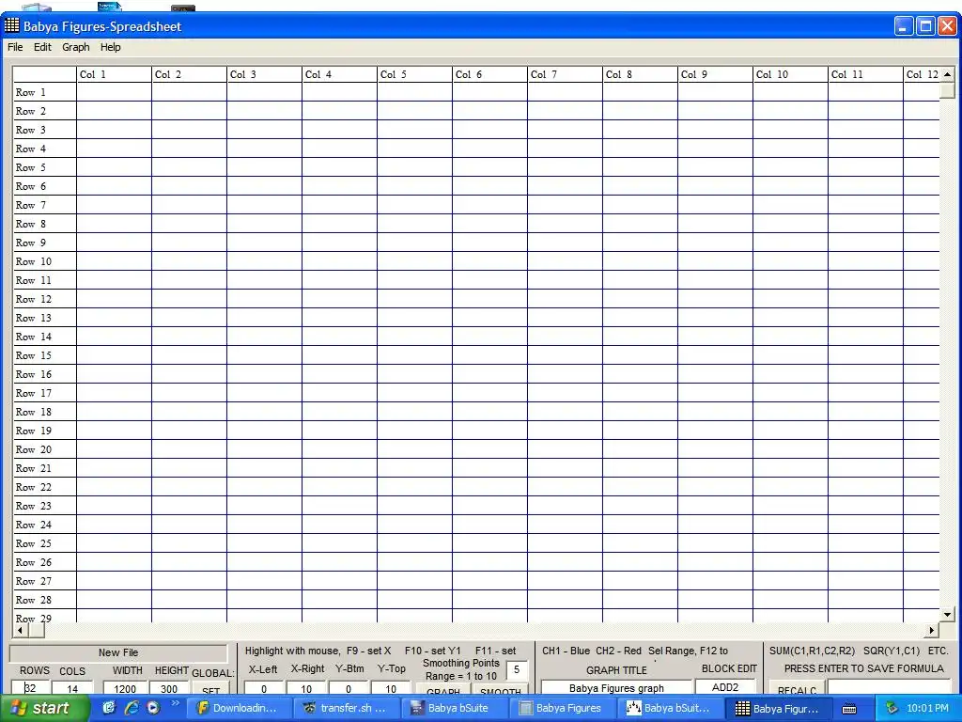The image size is (962, 722).
Task: Click the vertical scrollbar up arrow
Action: pos(947,73)
